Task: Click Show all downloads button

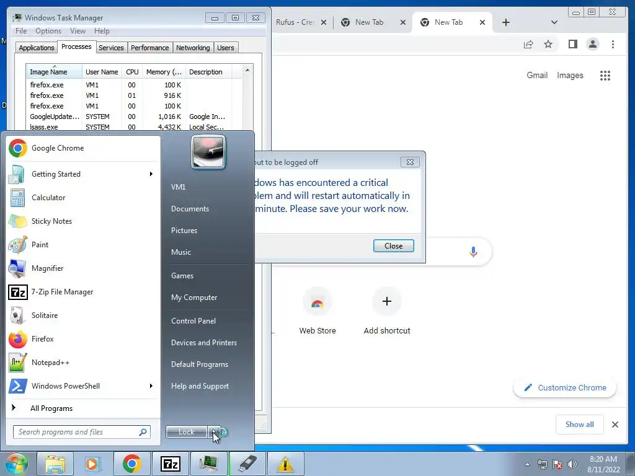Action: (580, 424)
